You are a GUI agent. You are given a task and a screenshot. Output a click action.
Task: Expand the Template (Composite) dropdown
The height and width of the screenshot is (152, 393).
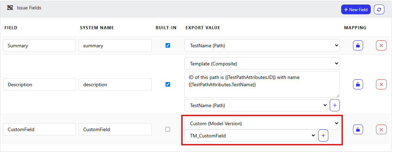pyautogui.click(x=262, y=64)
